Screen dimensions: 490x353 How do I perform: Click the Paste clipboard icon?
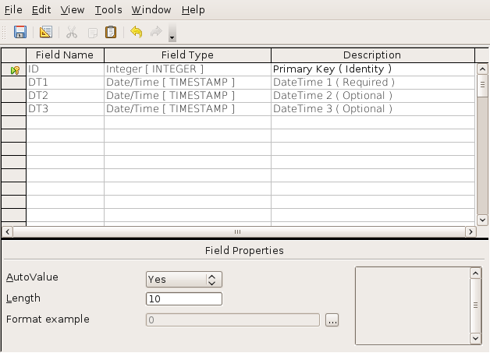pos(111,33)
